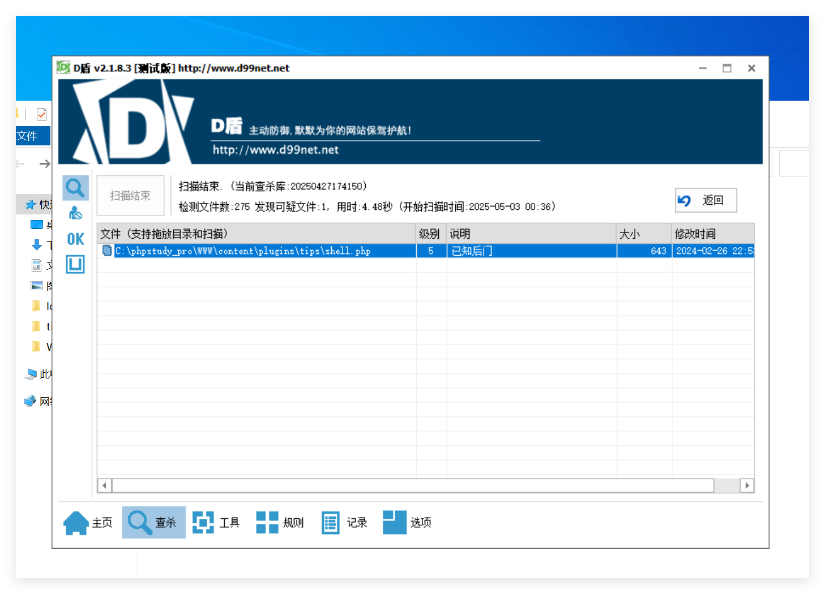This screenshot has width=825, height=594.
Task: Open the 工具 tools tab
Action: pyautogui.click(x=216, y=523)
